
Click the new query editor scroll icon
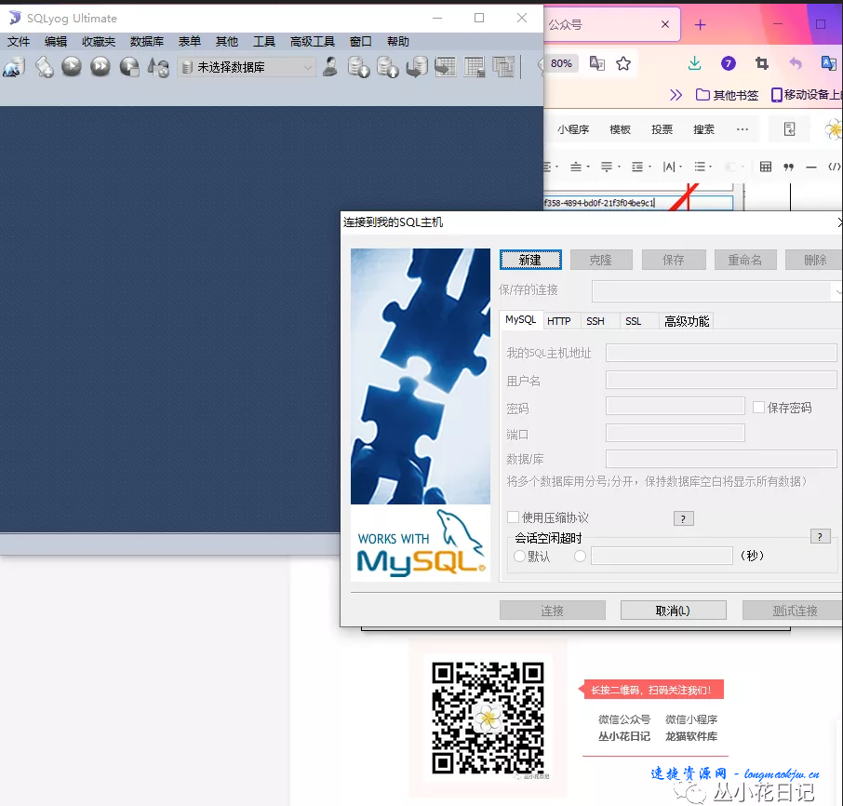[x=44, y=67]
